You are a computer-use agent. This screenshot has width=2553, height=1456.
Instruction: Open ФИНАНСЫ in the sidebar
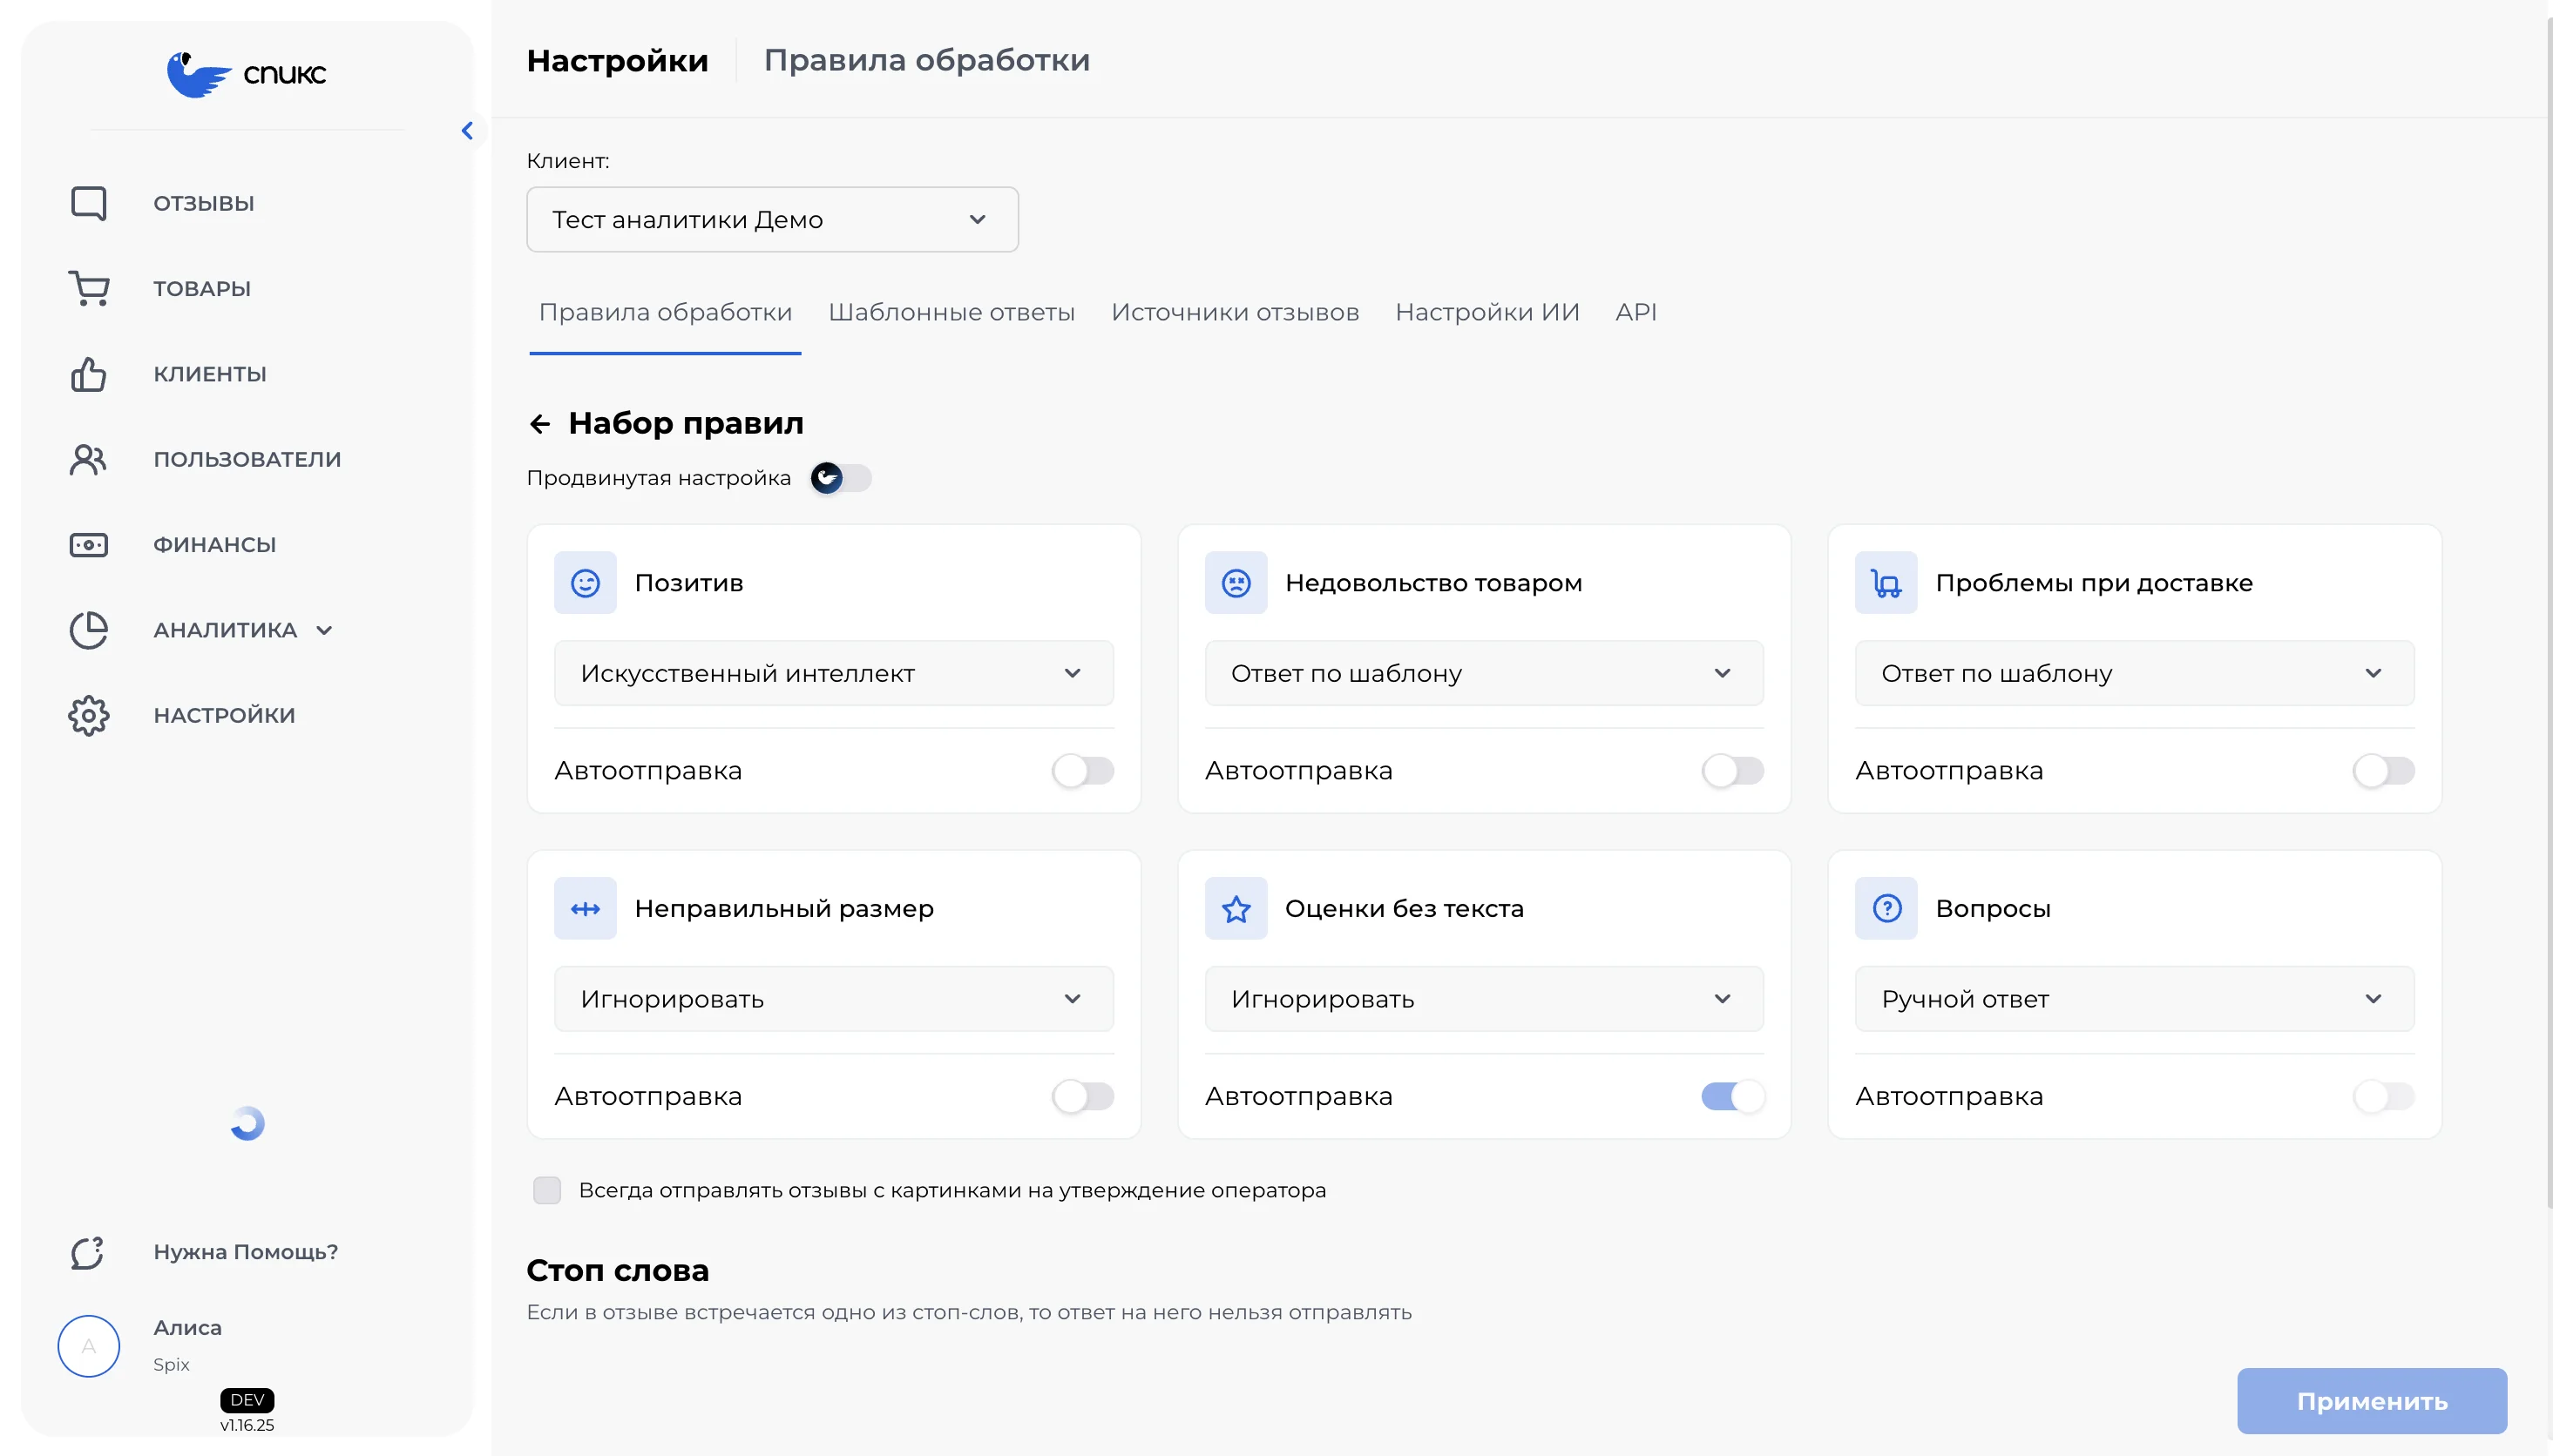(215, 545)
